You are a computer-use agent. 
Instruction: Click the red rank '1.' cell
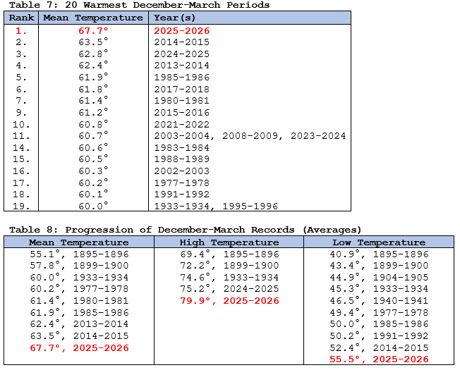[x=20, y=31]
